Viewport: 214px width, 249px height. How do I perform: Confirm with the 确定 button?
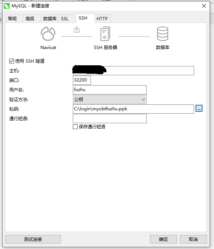pos(163,239)
